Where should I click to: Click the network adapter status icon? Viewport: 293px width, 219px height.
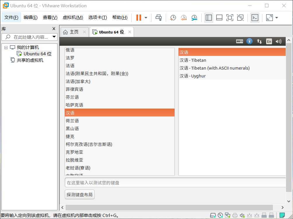coord(227,216)
